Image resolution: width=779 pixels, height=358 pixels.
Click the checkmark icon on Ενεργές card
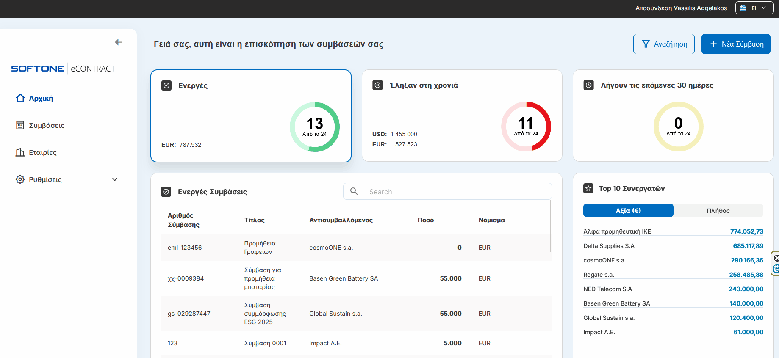[166, 85]
